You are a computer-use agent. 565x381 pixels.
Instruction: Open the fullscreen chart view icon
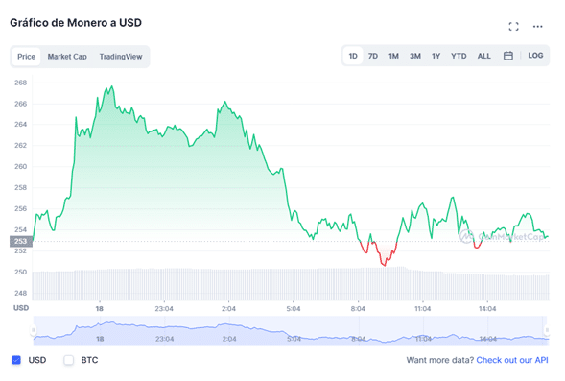pos(513,26)
